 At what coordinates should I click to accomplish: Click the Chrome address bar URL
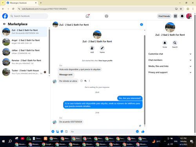click(x=44, y=9)
